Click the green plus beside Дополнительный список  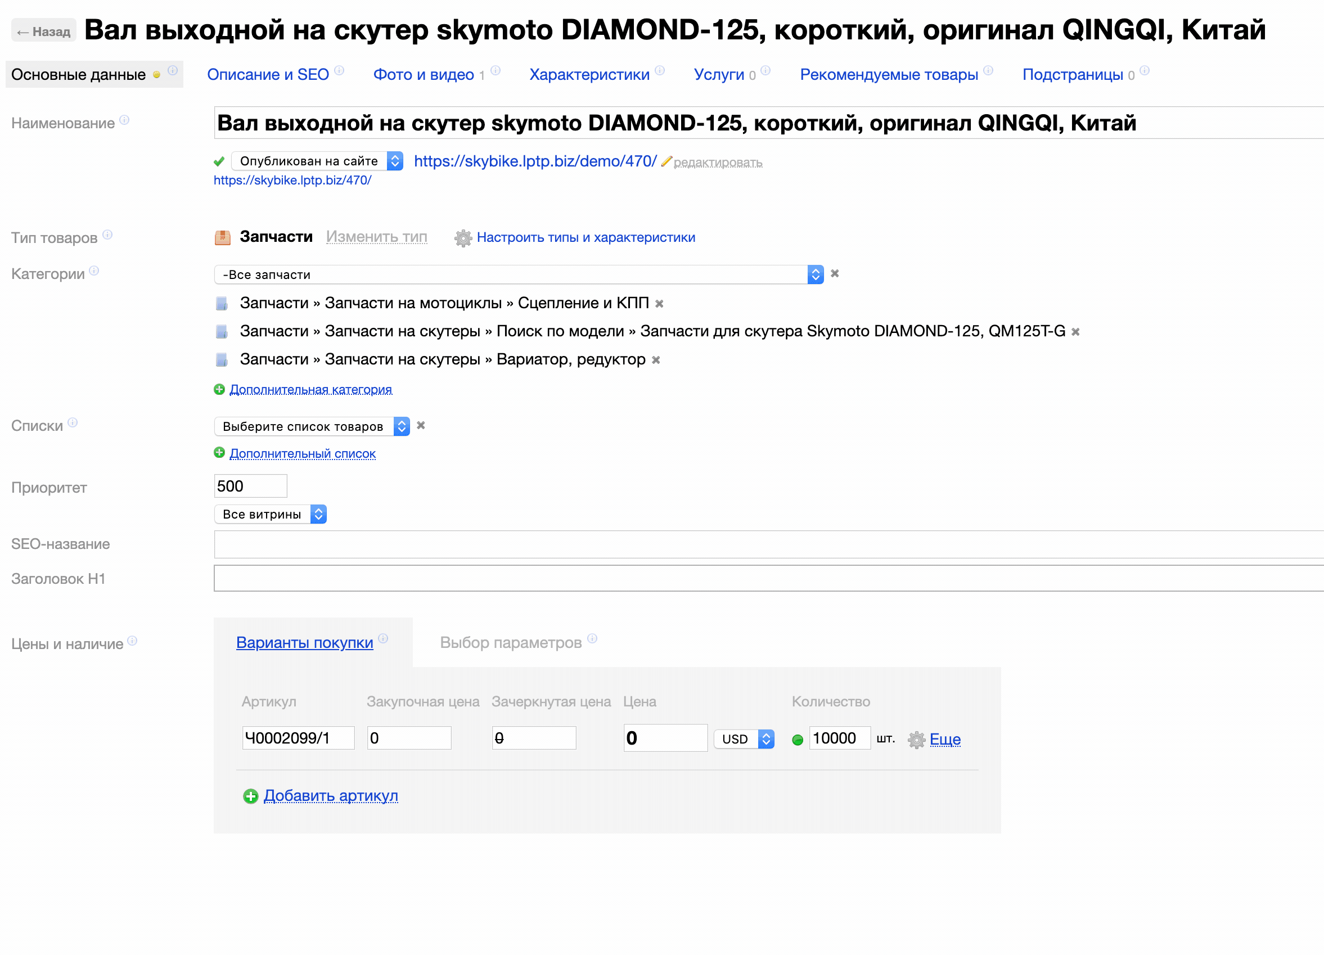coord(219,452)
